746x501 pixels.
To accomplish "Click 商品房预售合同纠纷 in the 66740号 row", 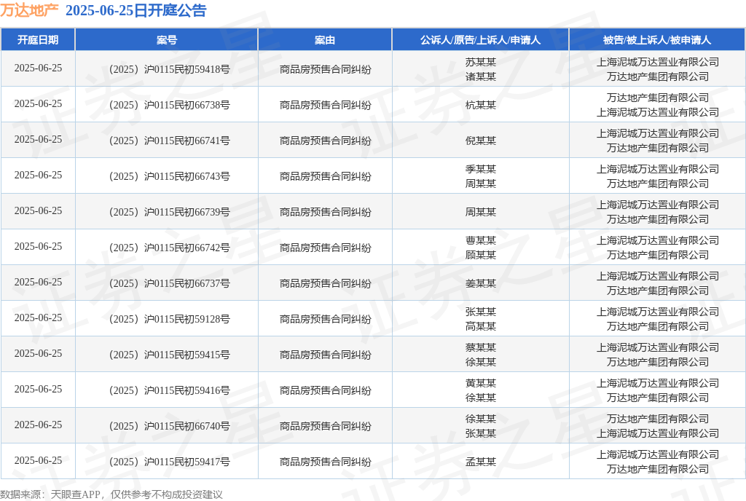I will pyautogui.click(x=325, y=426).
